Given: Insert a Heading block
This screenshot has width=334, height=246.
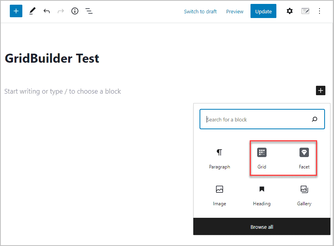Looking at the screenshot, I should 262,195.
